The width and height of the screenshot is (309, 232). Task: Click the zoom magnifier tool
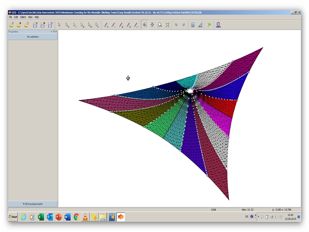click(x=160, y=25)
